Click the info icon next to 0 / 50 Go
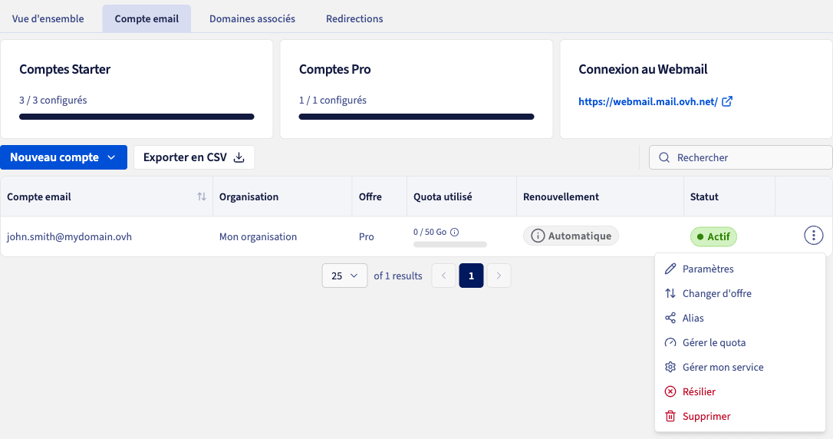Viewport: 833px width, 439px height. (455, 233)
